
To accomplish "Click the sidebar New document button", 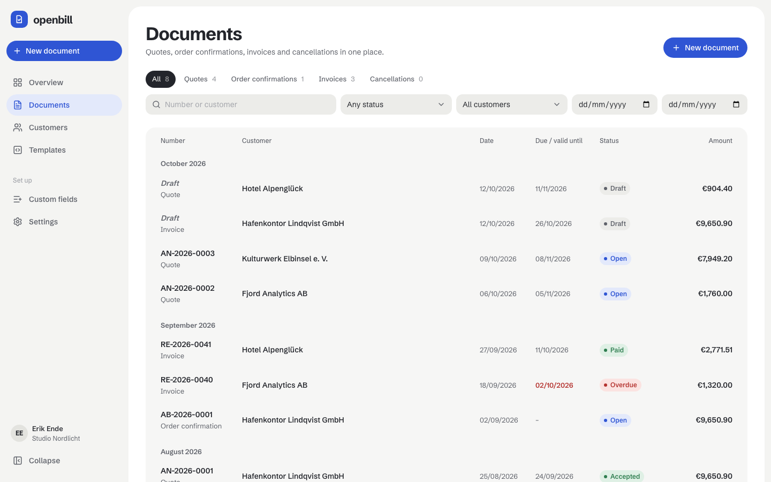I will [x=64, y=51].
